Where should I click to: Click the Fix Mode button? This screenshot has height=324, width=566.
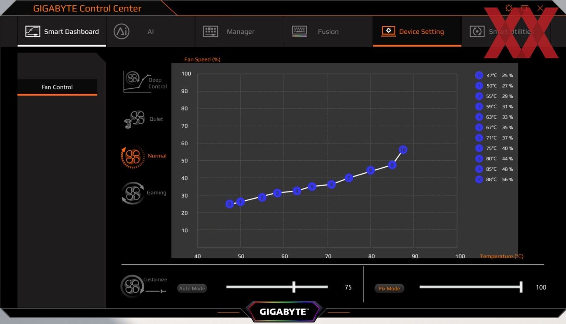click(389, 288)
